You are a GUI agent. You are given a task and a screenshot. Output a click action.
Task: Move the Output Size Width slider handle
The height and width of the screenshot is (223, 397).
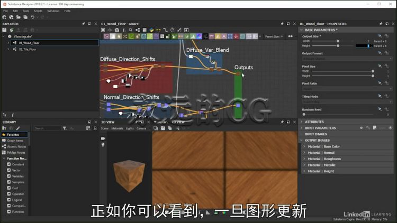tap(338, 41)
